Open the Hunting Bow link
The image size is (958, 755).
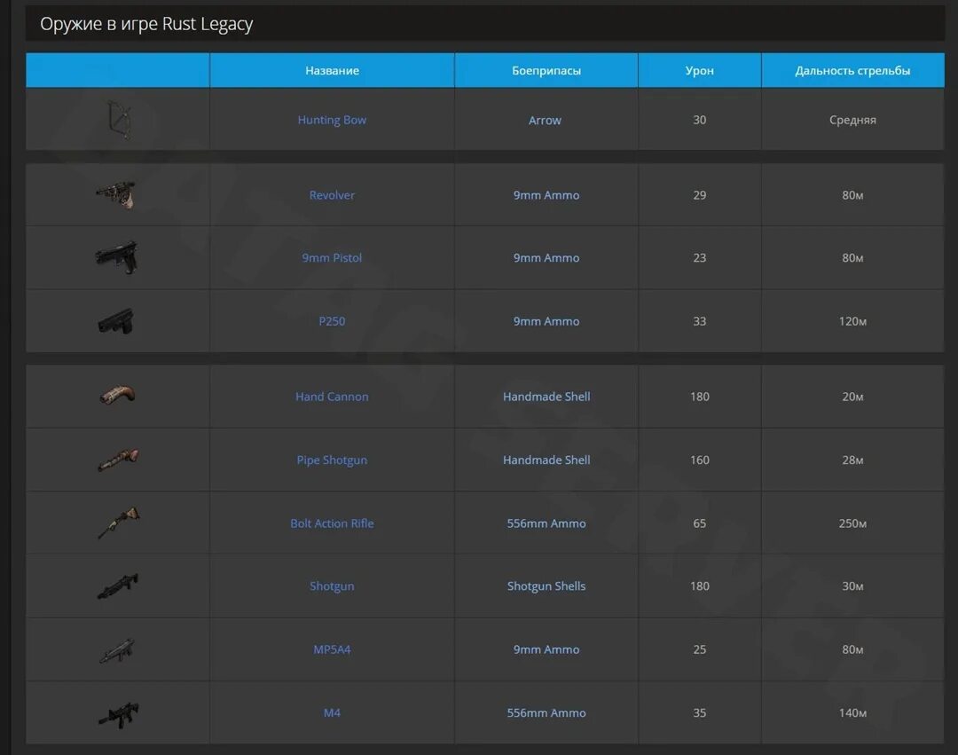pyautogui.click(x=332, y=120)
